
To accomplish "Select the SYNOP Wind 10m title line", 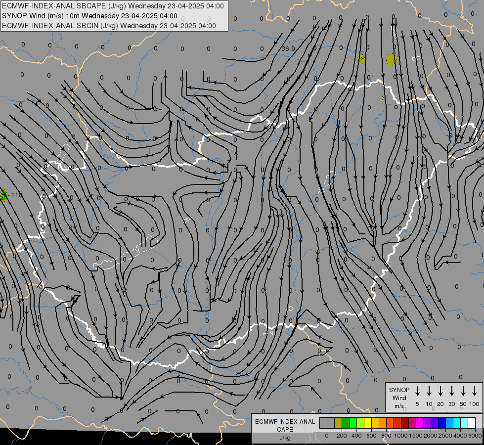I will click(89, 16).
